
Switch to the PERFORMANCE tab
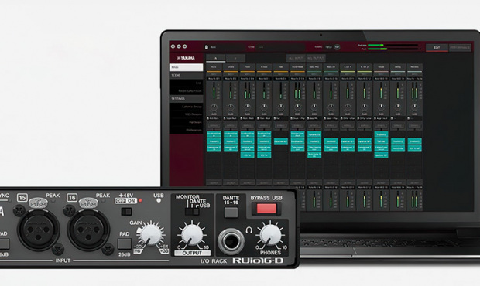click(460, 48)
